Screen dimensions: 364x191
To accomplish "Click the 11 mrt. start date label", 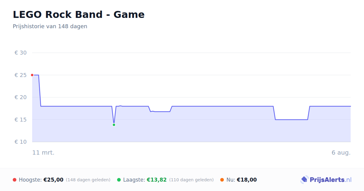I will click(43, 152).
